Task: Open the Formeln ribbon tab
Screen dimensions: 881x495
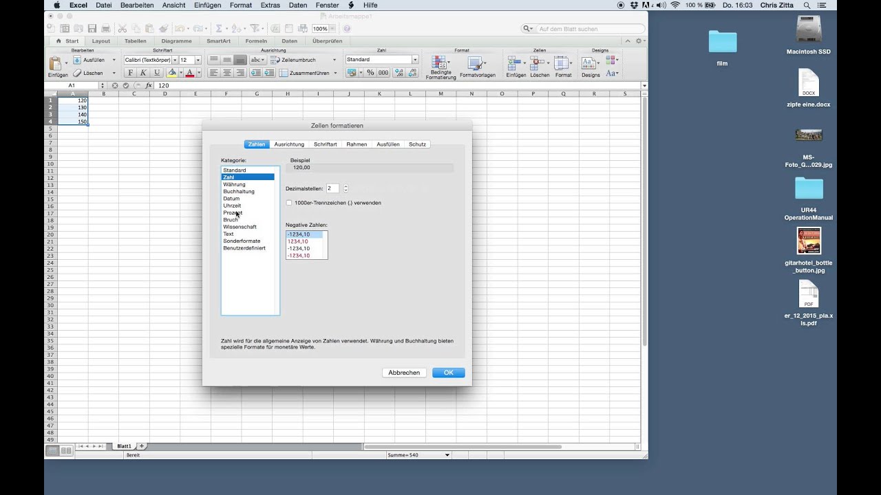Action: 256,41
